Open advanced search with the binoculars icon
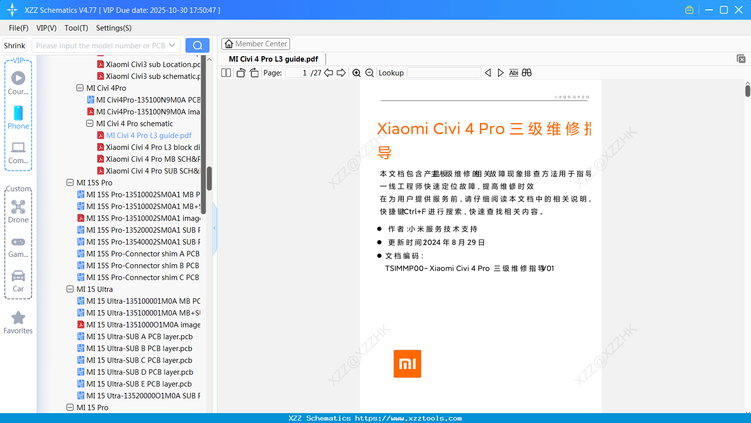This screenshot has width=751, height=423. 526,72
